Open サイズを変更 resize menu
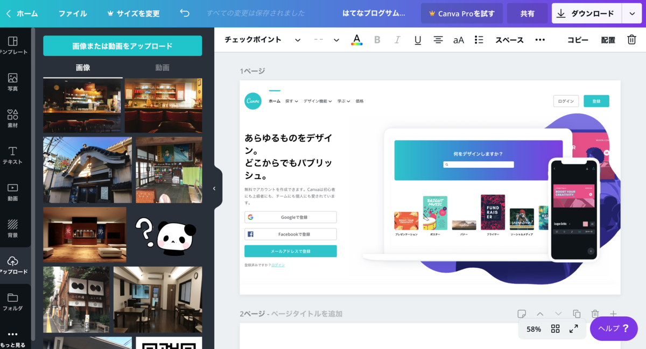 [x=134, y=13]
